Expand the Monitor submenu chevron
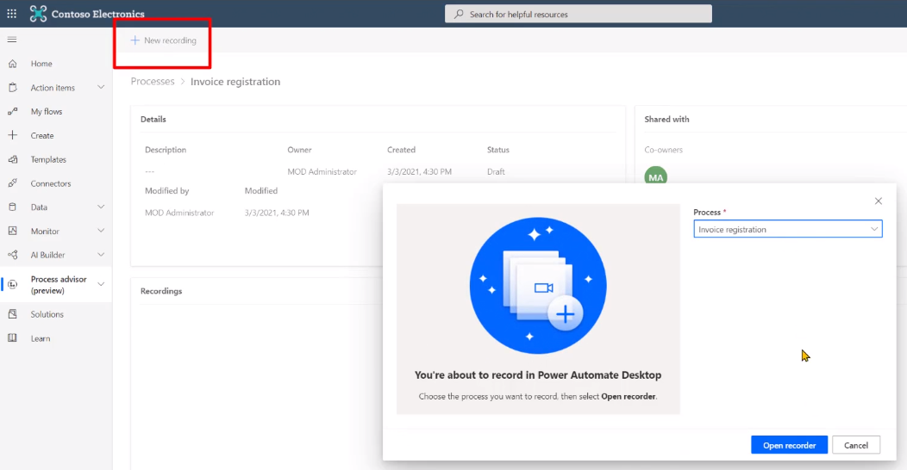This screenshot has width=907, height=470. tap(101, 231)
